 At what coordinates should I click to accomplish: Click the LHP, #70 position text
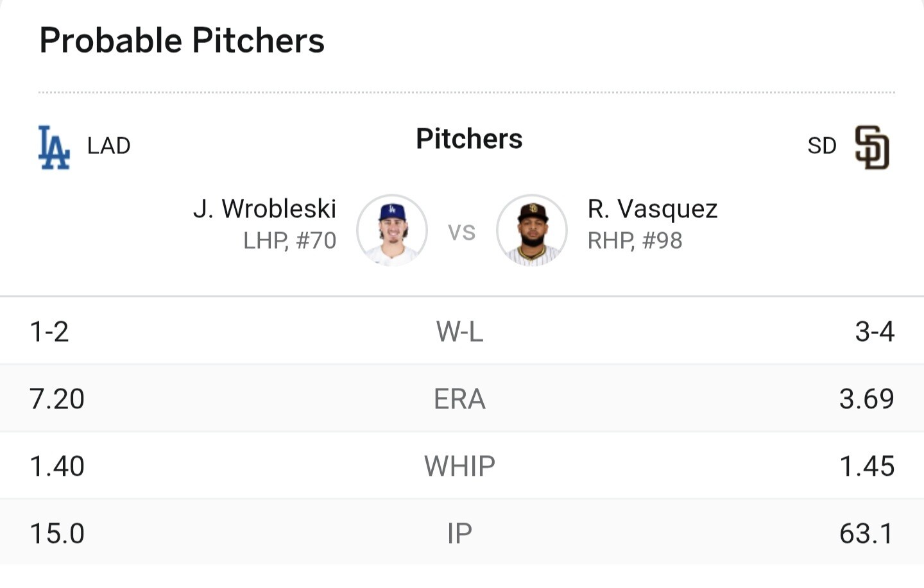click(289, 240)
